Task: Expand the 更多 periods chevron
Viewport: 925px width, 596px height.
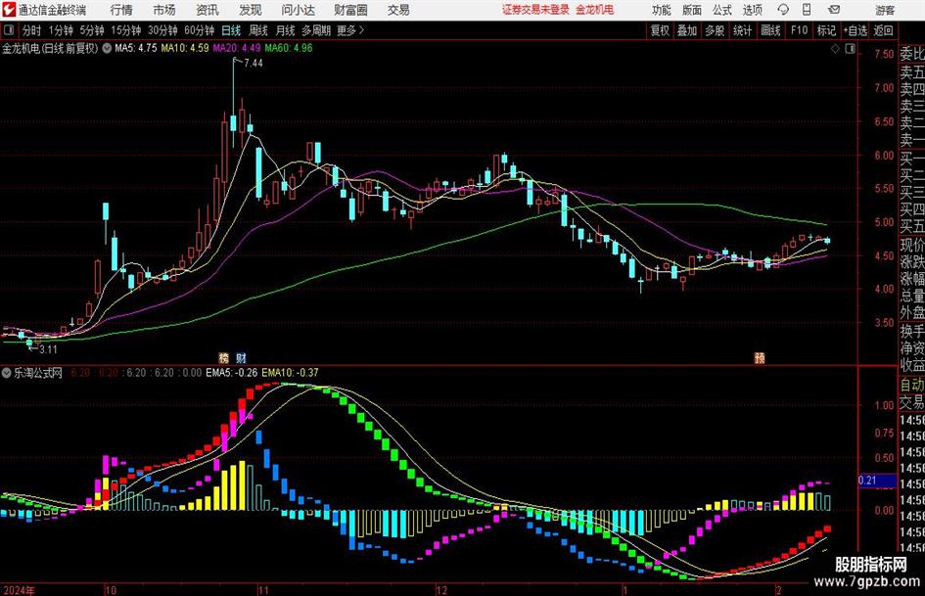Action: click(x=350, y=30)
